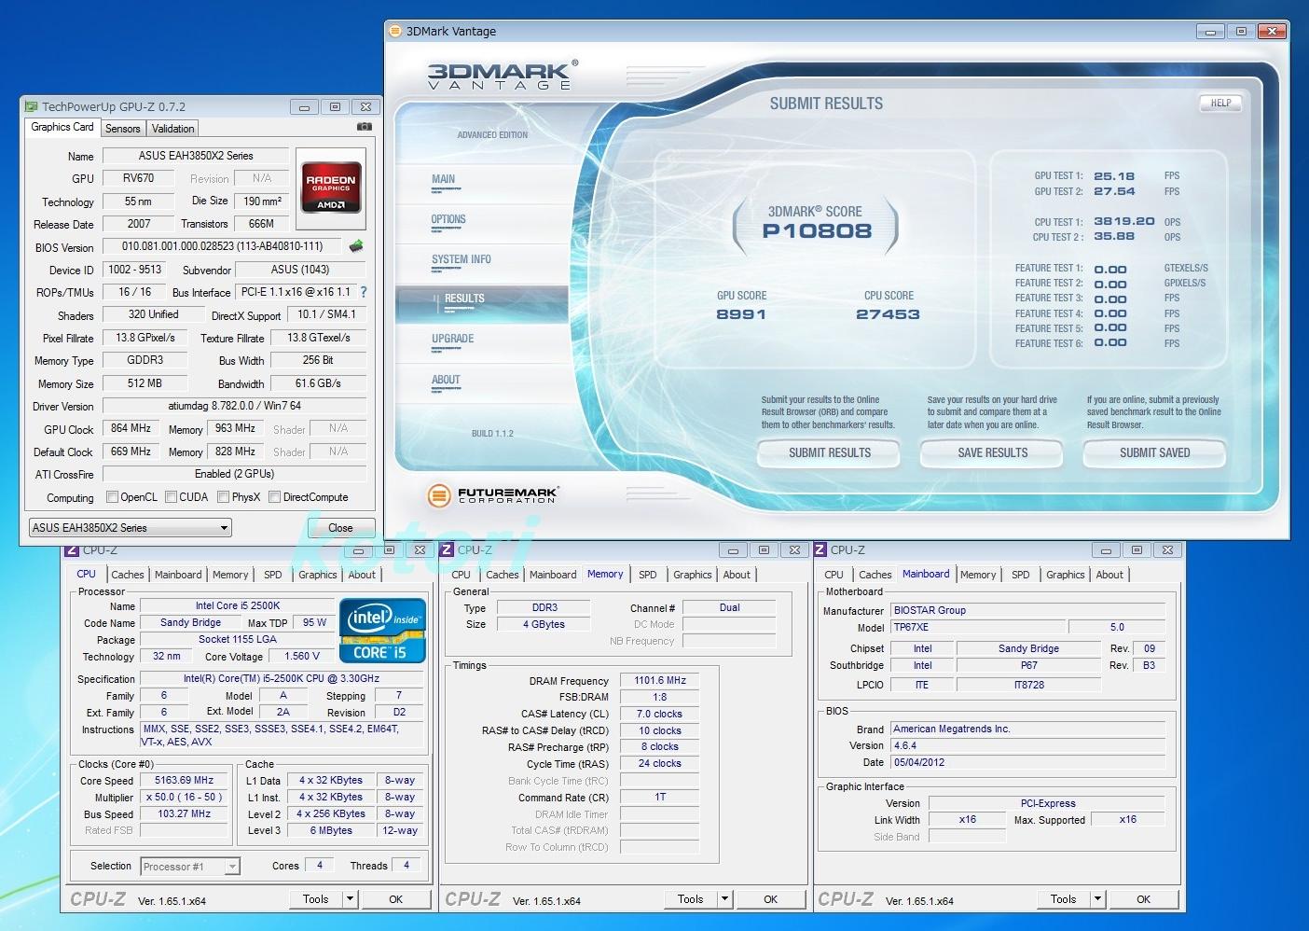Click Tools button in CPU-Z CPU window

point(316,899)
